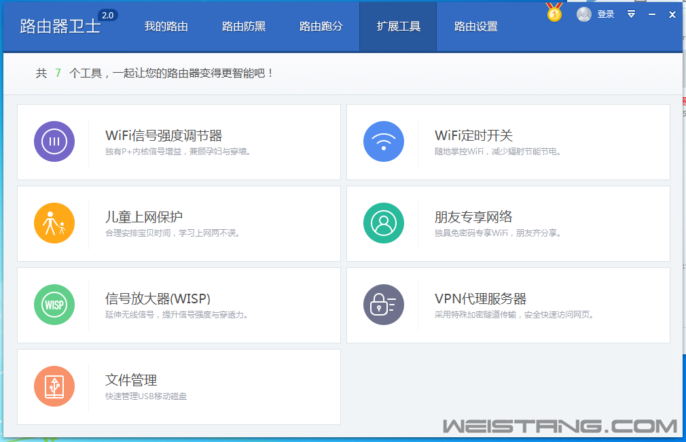Screen dimensions: 686x442
Task: Expand the title bar dropdown menu arrow
Action: pyautogui.click(x=631, y=14)
